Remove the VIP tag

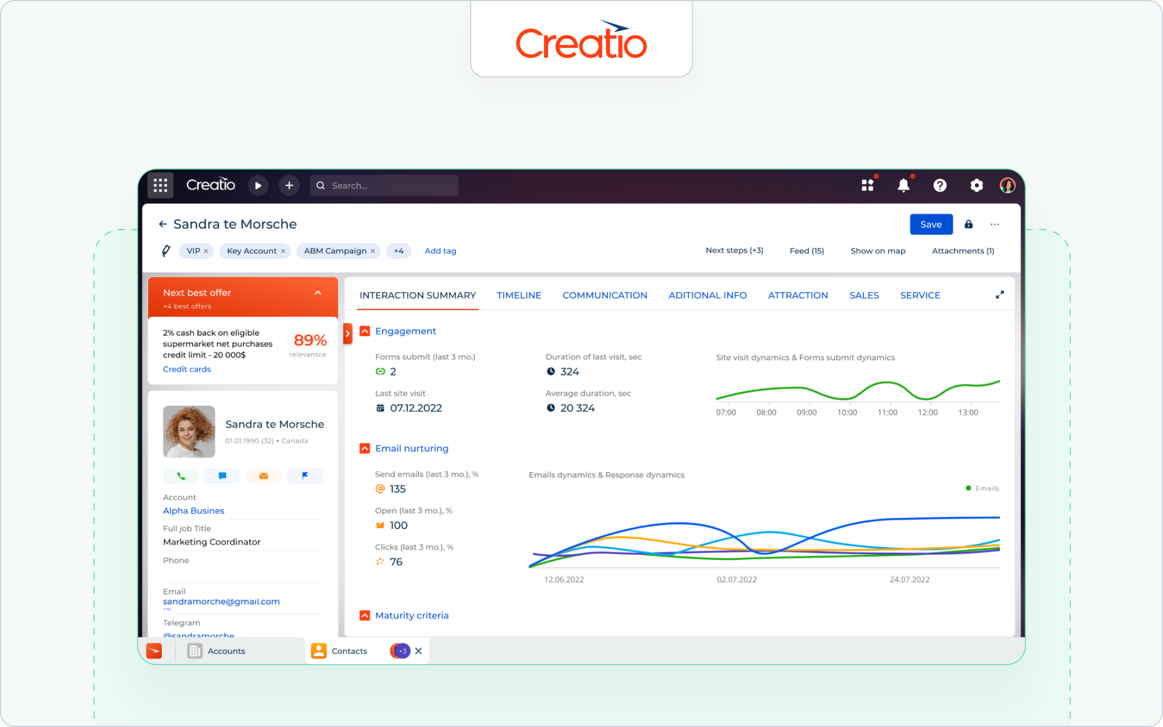[x=206, y=251]
